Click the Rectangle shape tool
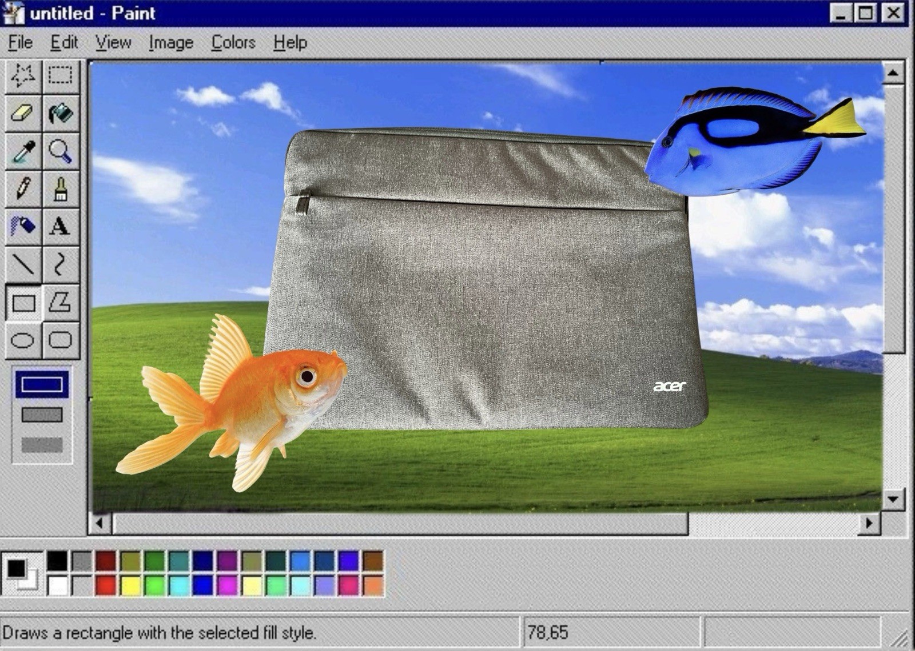Viewport: 915px width, 651px height. click(x=23, y=303)
